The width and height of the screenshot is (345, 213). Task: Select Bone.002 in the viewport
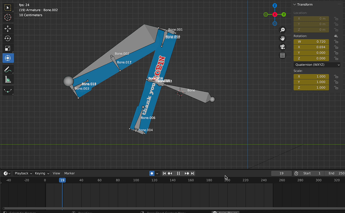pos(122,54)
